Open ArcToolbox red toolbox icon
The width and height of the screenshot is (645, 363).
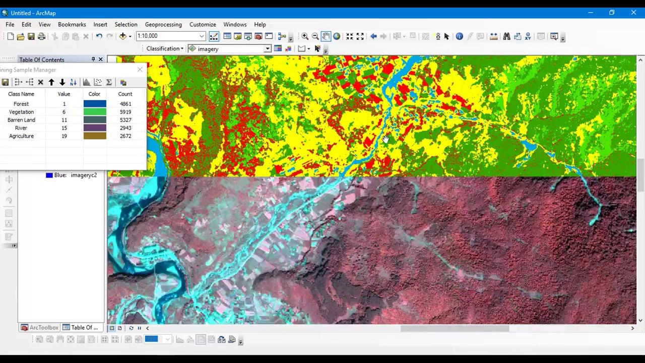259,36
